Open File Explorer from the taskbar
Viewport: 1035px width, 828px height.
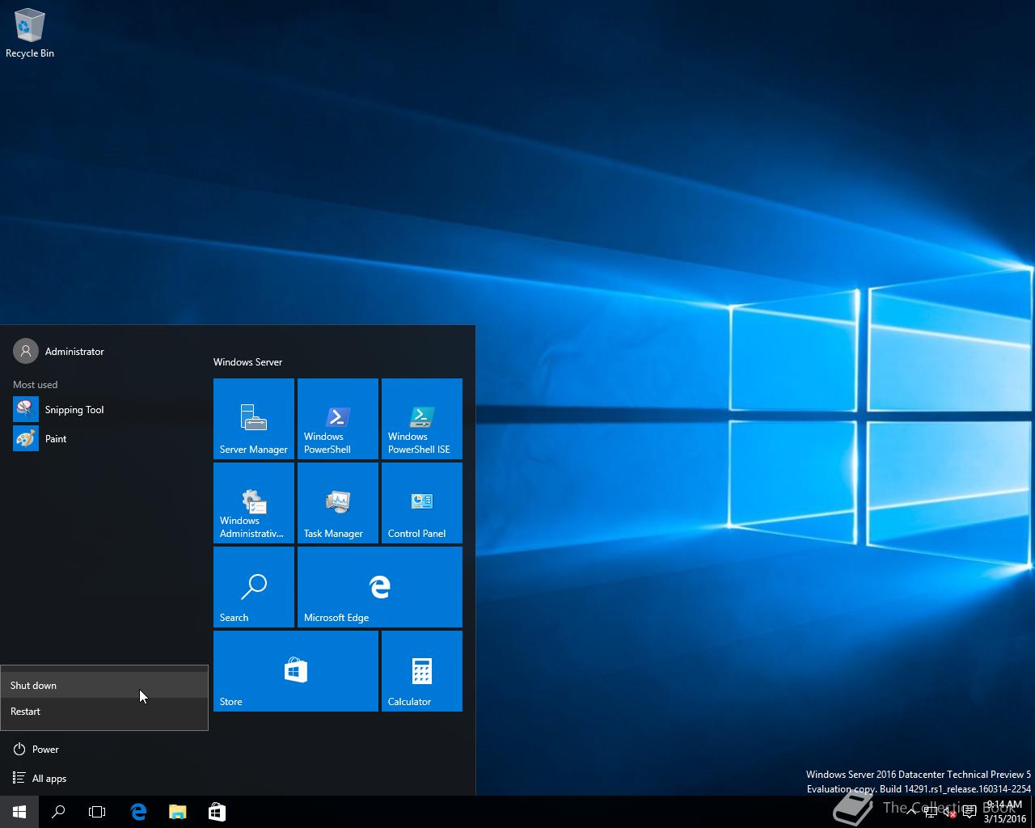click(x=178, y=812)
